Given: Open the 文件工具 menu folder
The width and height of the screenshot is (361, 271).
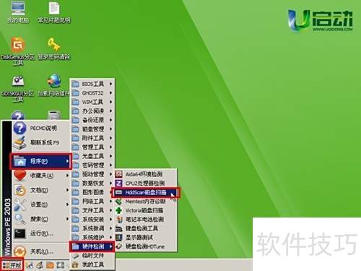Looking at the screenshot, I should (x=92, y=210).
